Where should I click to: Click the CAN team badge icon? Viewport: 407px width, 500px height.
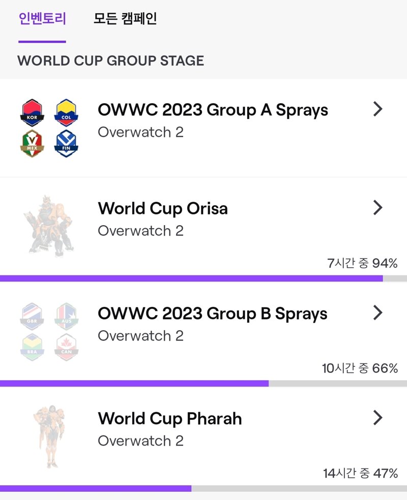(67, 347)
